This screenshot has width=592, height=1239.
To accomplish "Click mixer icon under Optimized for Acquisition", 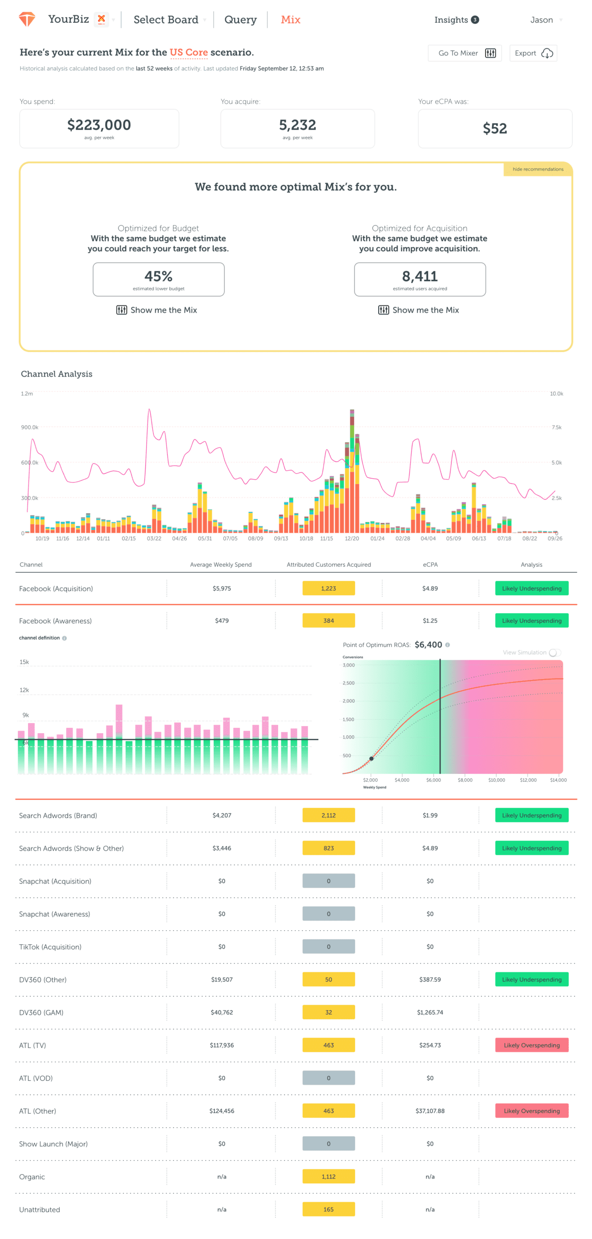I will click(383, 310).
